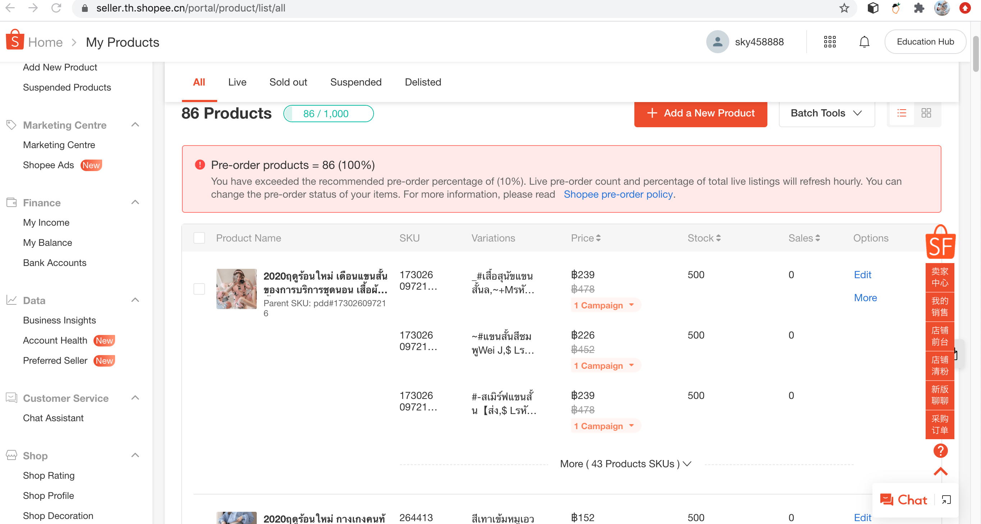Click Edit option for first product
Viewport: 981px width, 524px height.
click(x=863, y=274)
